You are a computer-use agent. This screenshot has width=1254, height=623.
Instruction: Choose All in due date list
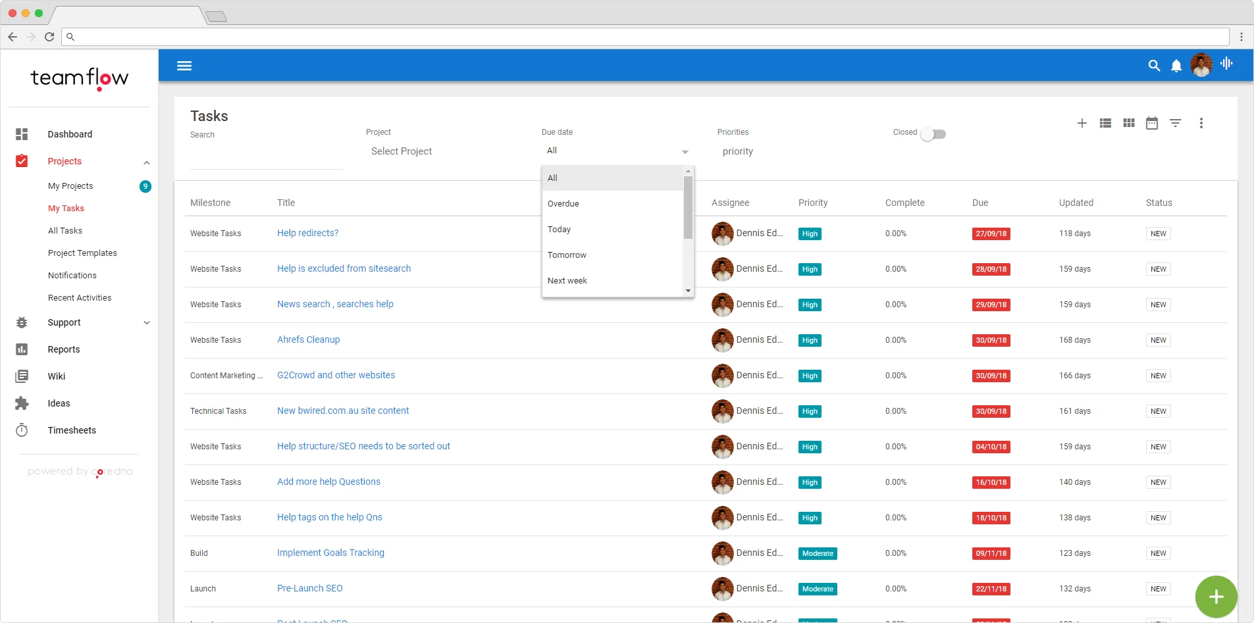click(612, 178)
